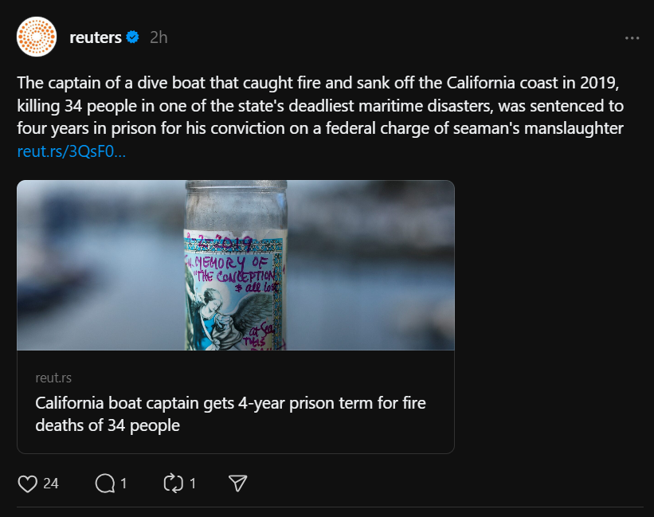
Task: Share the post via the send icon
Action: coord(237,482)
